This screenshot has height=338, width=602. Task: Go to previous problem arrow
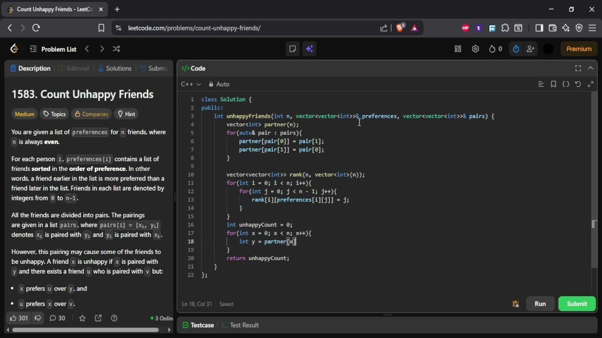coord(87,49)
